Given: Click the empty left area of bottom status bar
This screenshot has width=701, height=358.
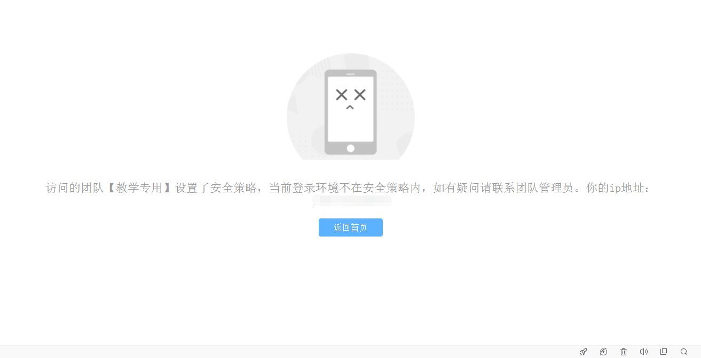Looking at the screenshot, I should click(267, 352).
